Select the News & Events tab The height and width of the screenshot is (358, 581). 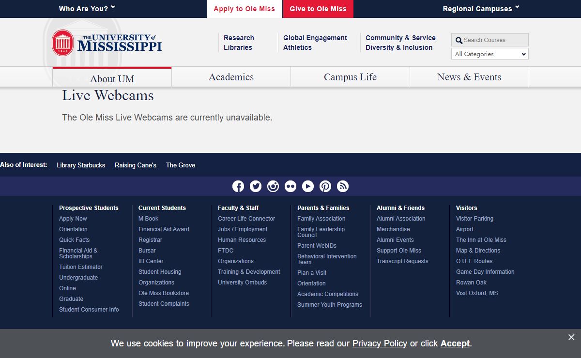tap(469, 77)
